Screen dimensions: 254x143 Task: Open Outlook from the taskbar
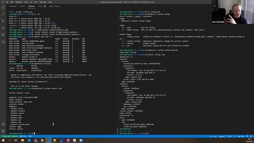pyautogui.click(x=29, y=140)
